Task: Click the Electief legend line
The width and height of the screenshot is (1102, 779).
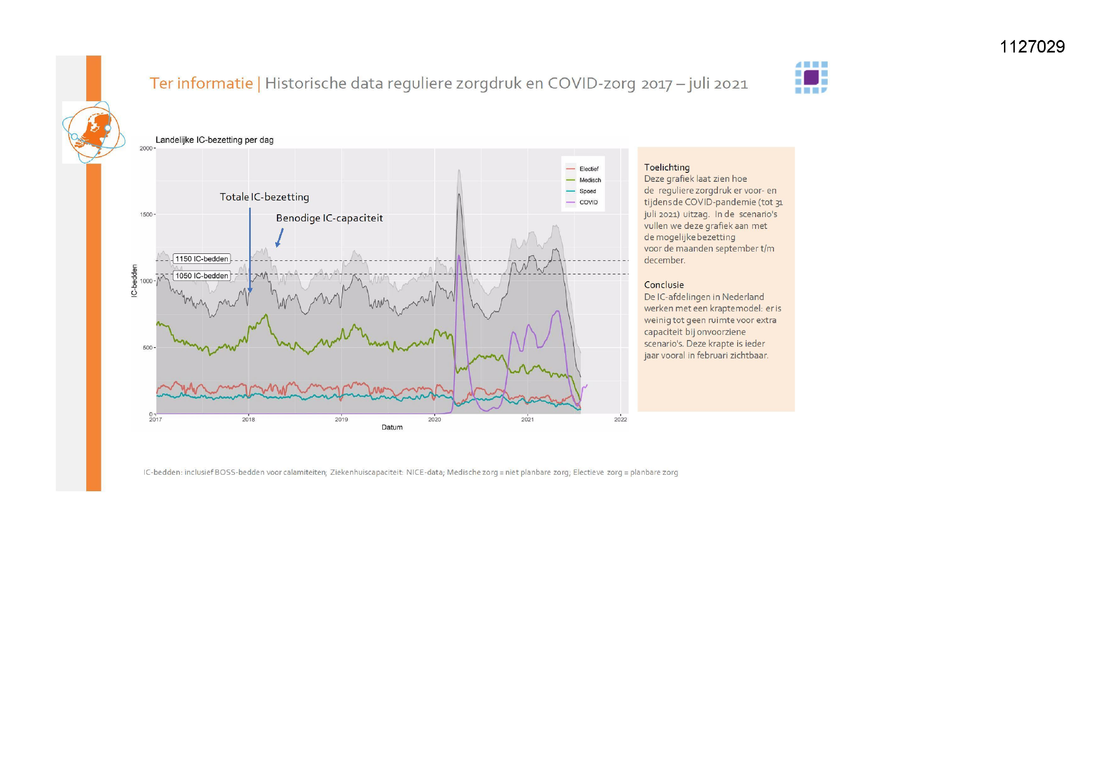Action: coord(571,169)
